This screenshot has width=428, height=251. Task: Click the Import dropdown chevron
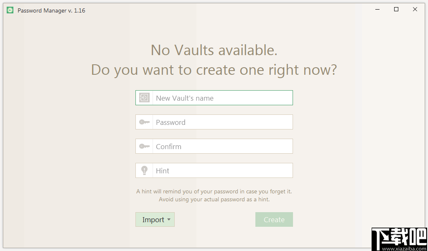(168, 219)
